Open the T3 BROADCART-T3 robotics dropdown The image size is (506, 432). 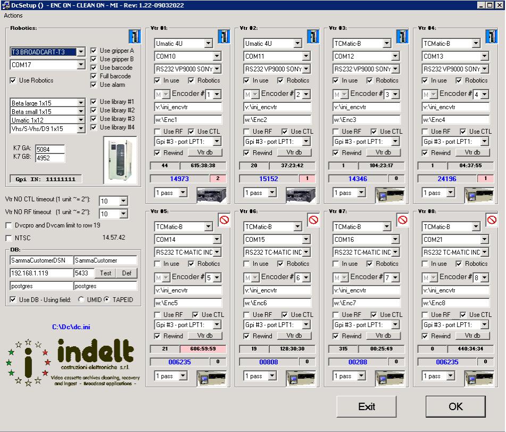tap(81, 52)
